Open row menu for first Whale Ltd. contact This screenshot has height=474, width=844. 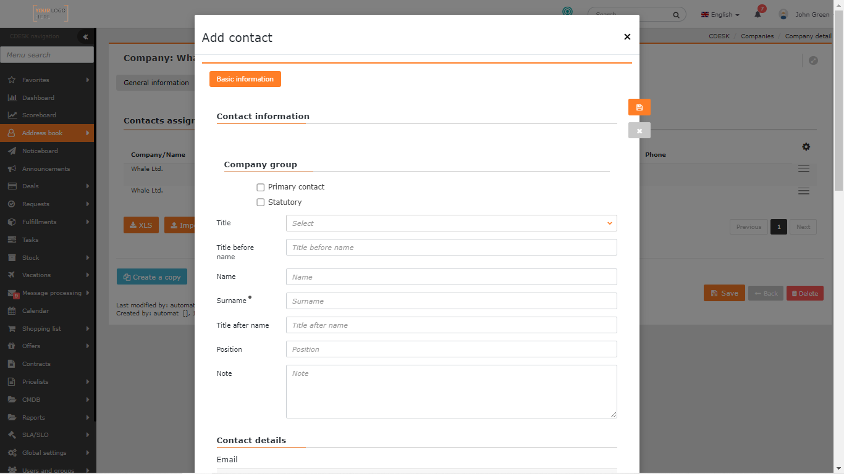[804, 169]
